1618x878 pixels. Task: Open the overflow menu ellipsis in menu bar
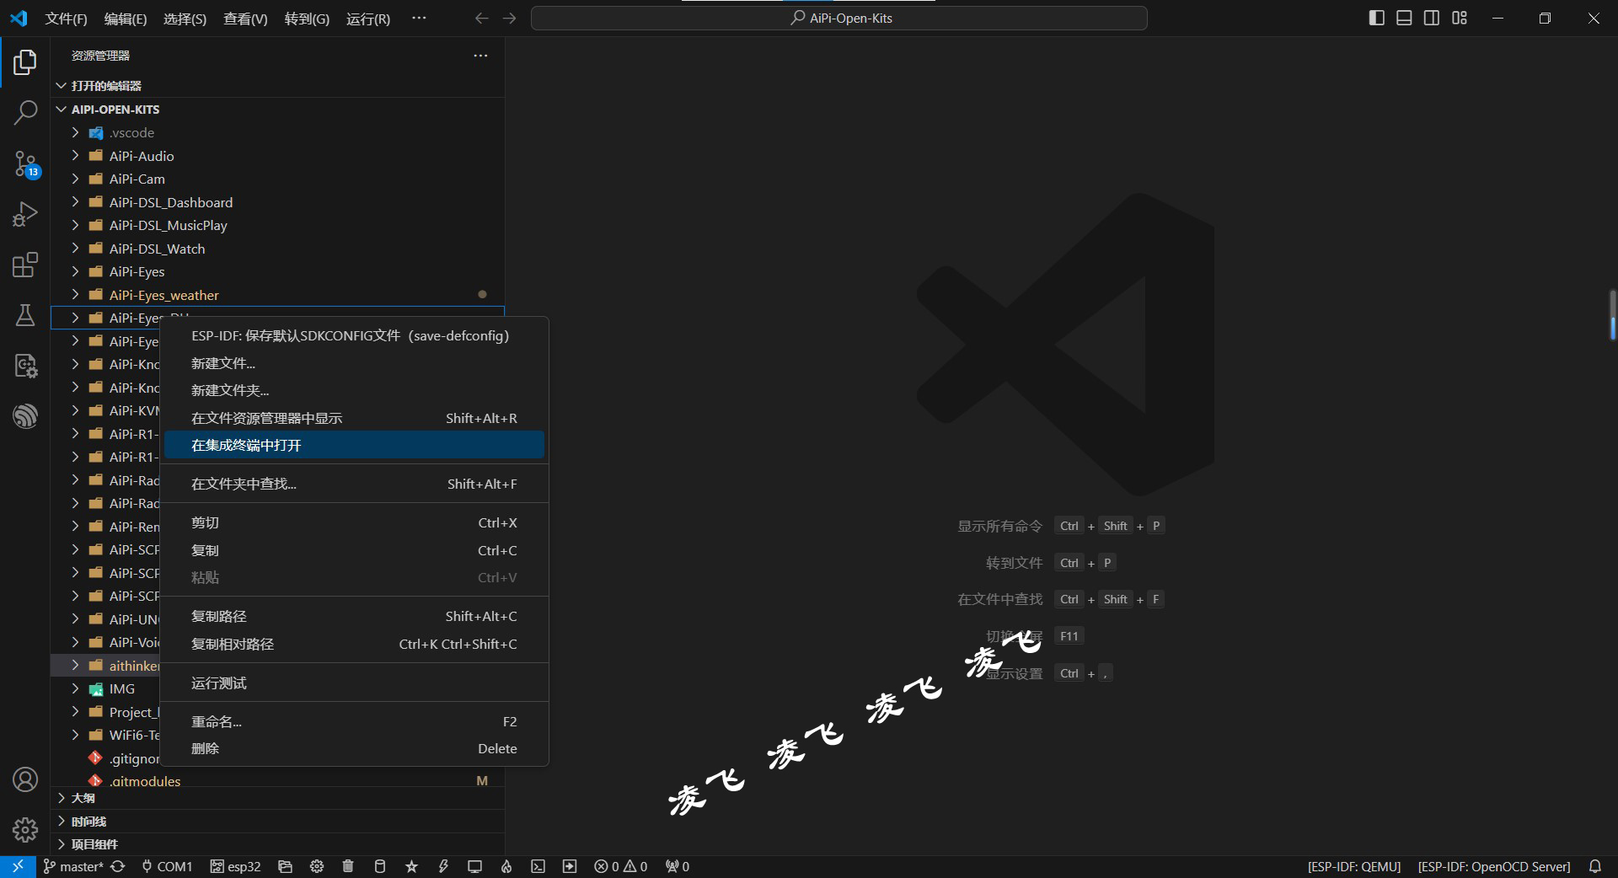pos(419,18)
